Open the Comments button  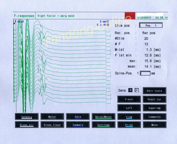(155, 116)
